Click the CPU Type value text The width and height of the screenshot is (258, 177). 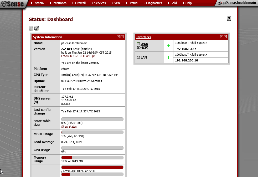89,75
